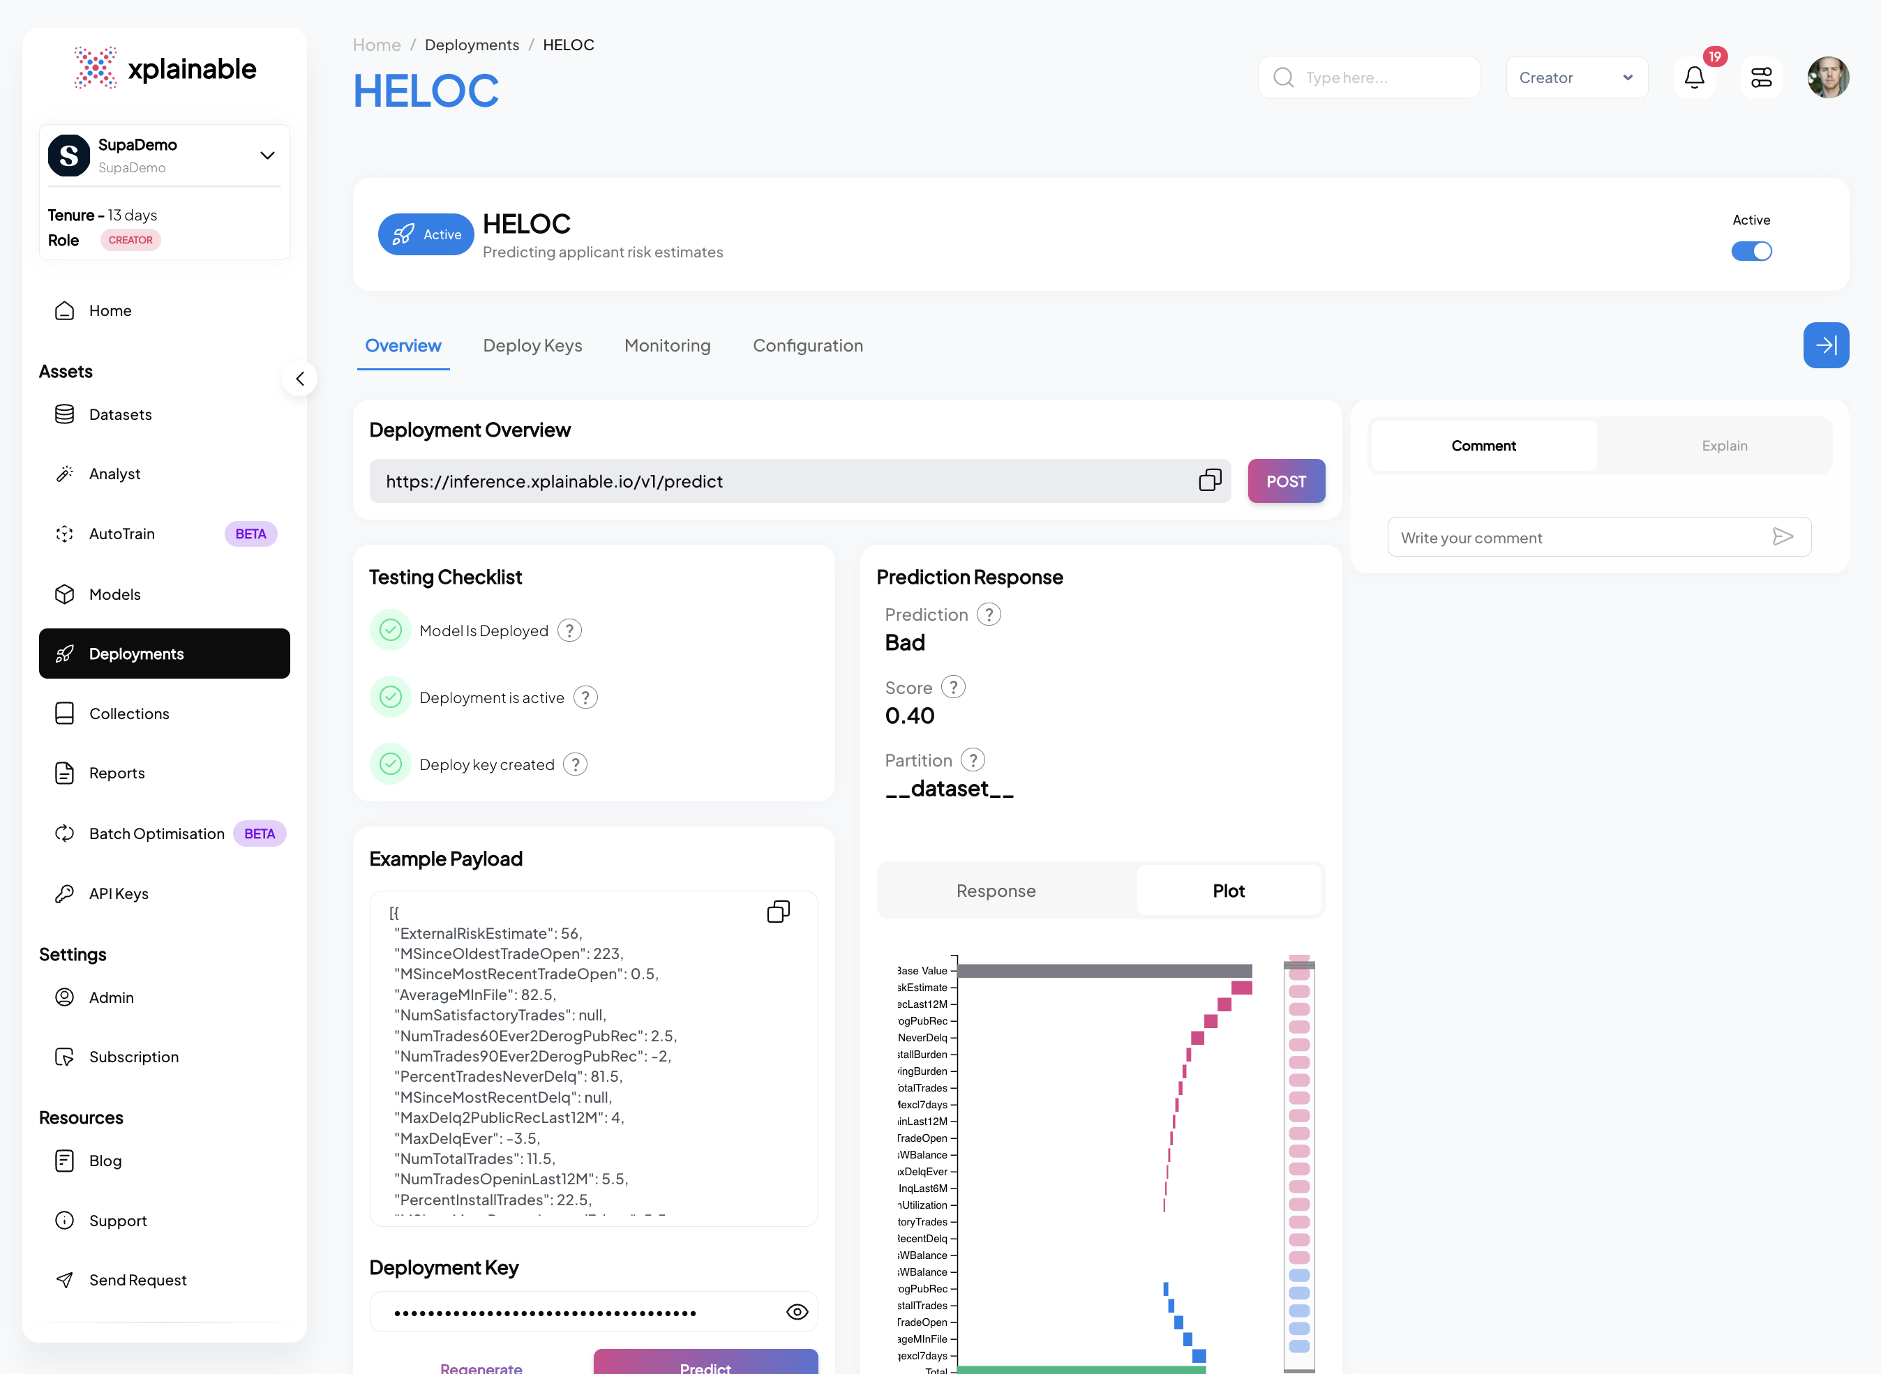This screenshot has height=1374, width=1881.
Task: Open Admin settings
Action: tap(164, 997)
